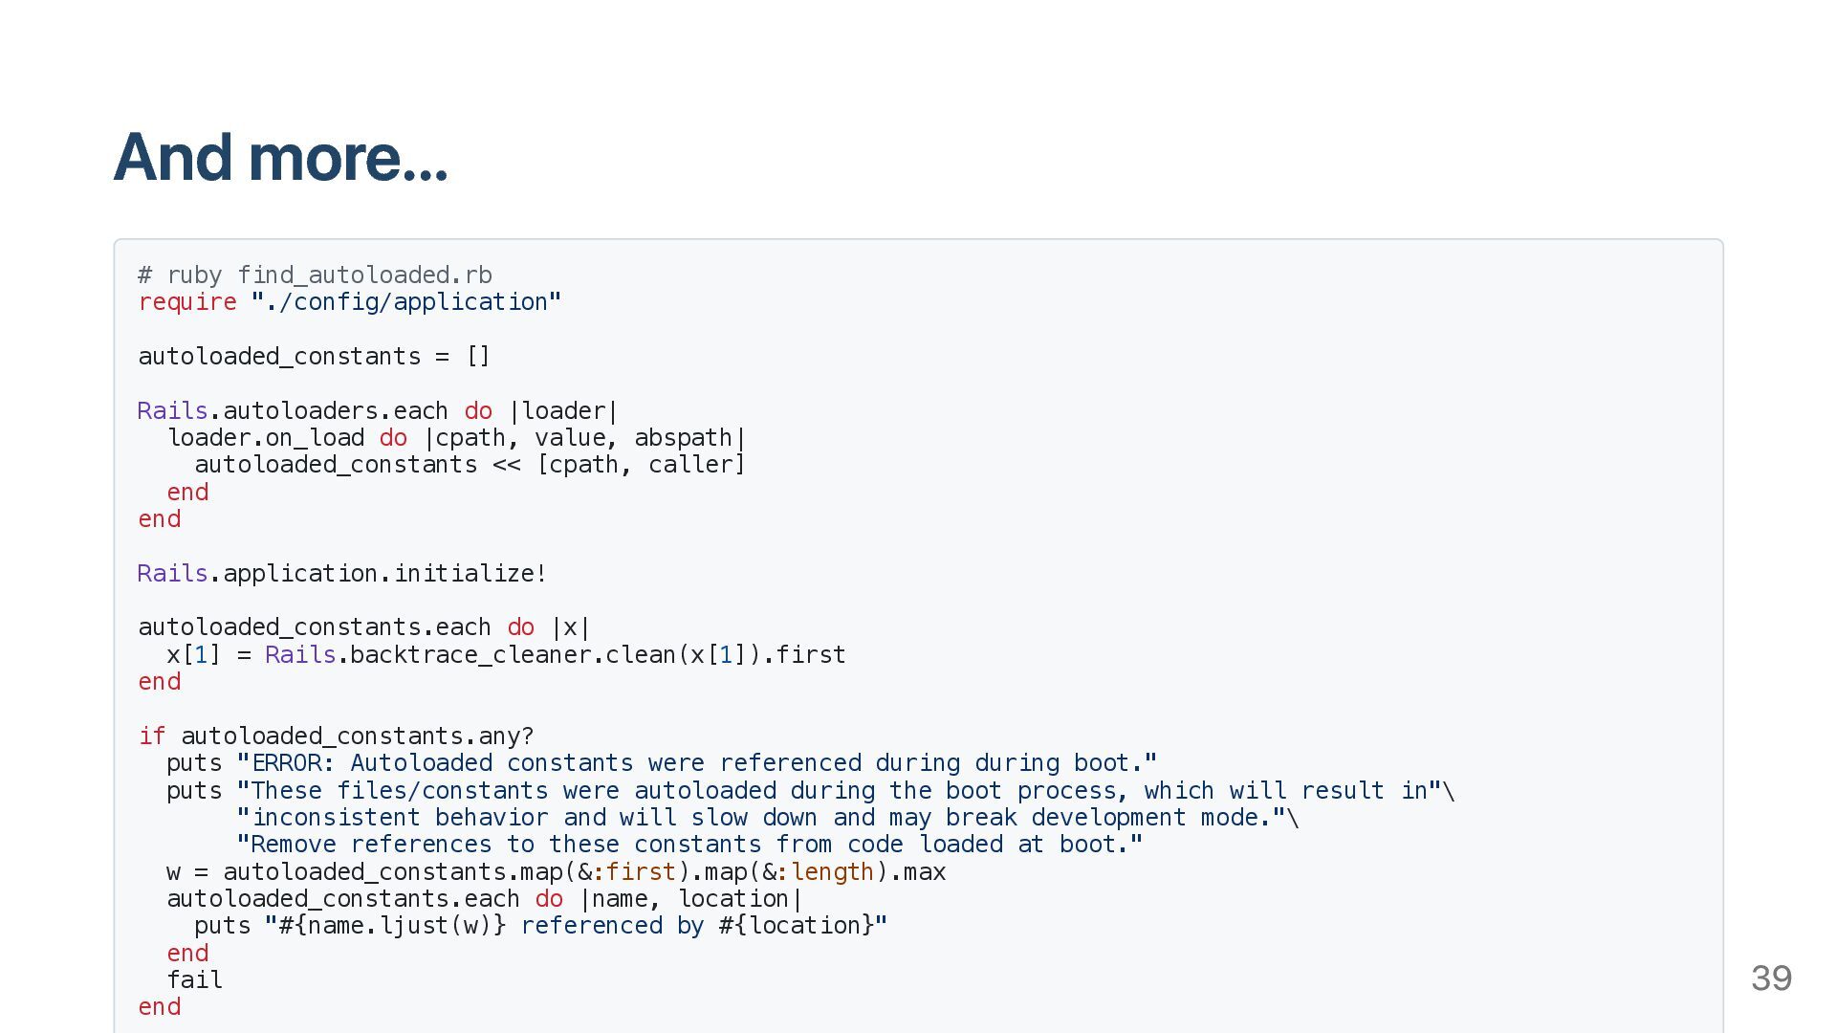This screenshot has height=1033, width=1836.
Task: Click "Rails" in the autoloaders.each line
Action: [x=172, y=411]
